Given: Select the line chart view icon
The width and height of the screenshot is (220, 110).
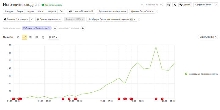Looking at the screenshot, I should click(x=24, y=37).
